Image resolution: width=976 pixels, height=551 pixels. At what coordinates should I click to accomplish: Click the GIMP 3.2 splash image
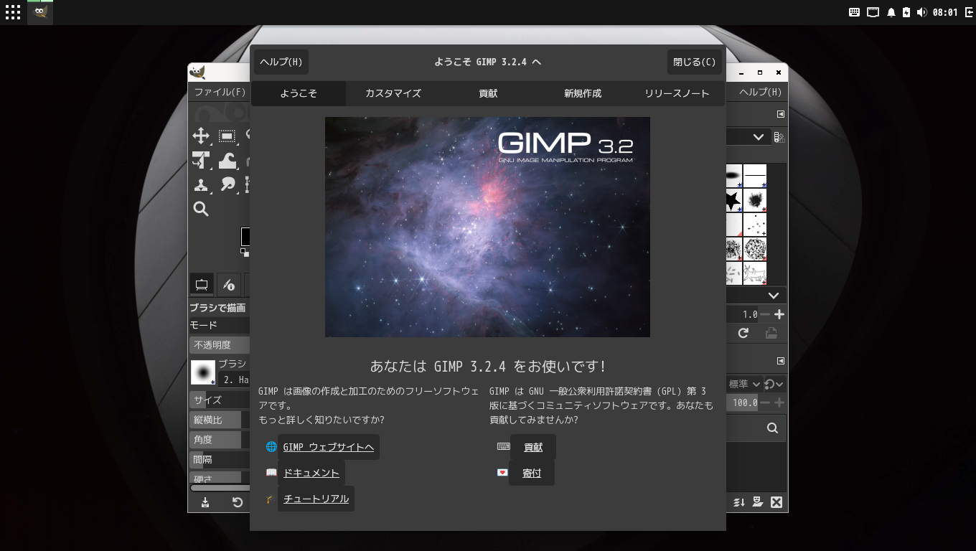coord(487,227)
